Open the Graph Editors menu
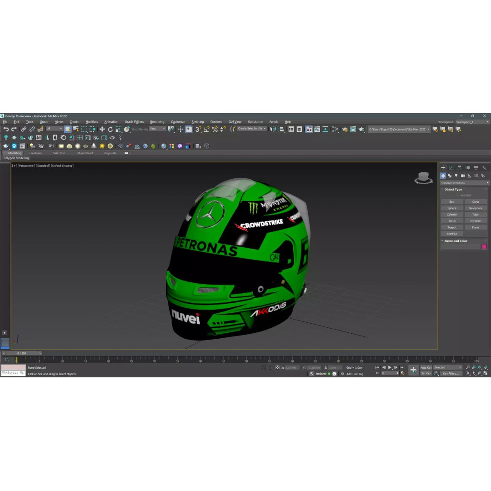The width and height of the screenshot is (491, 491). coord(134,122)
